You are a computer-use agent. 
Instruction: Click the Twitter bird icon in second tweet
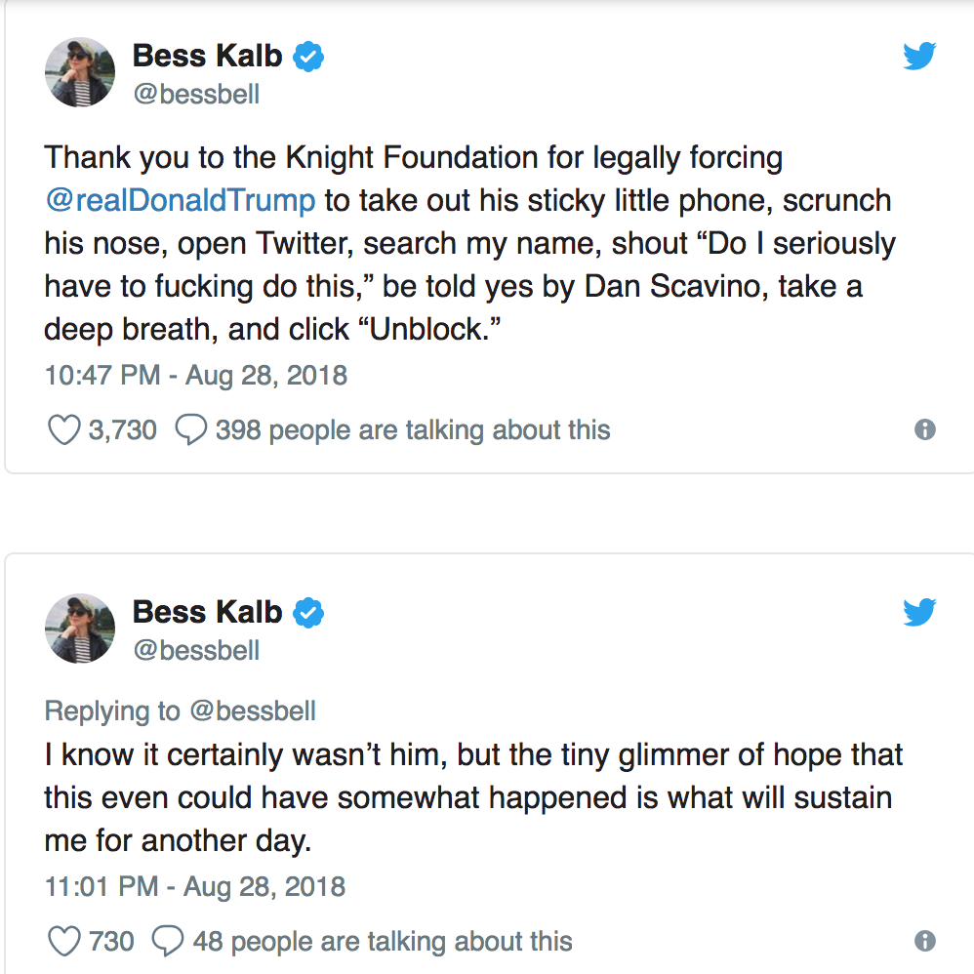918,612
